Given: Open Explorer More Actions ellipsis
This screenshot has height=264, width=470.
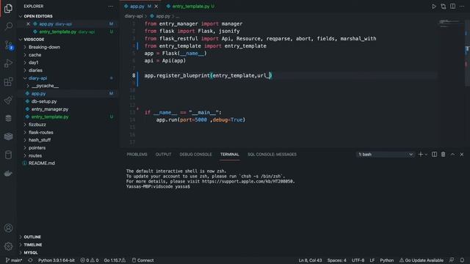Looking at the screenshot, I should tap(111, 7).
